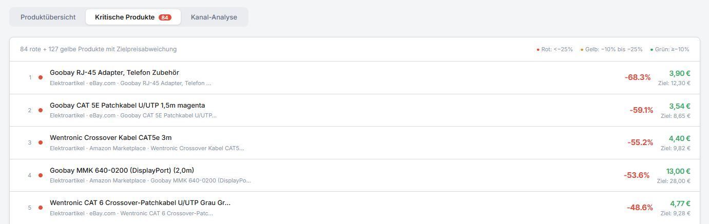Viewport: 709px width, 224px height.
Task: Click red status dot for Goobay MMK 640-0200
Action: 41,175
